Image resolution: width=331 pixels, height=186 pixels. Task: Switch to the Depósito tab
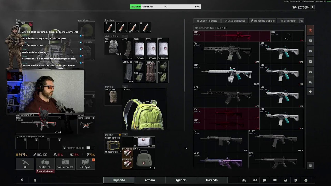point(119,180)
